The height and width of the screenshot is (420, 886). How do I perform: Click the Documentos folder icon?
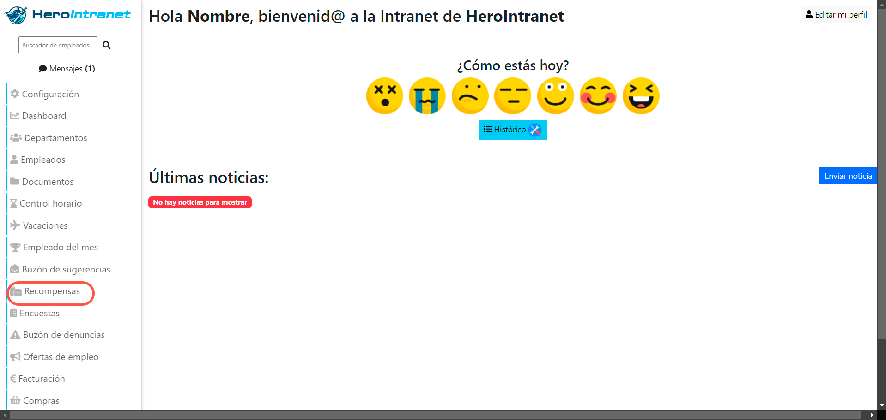(x=15, y=181)
